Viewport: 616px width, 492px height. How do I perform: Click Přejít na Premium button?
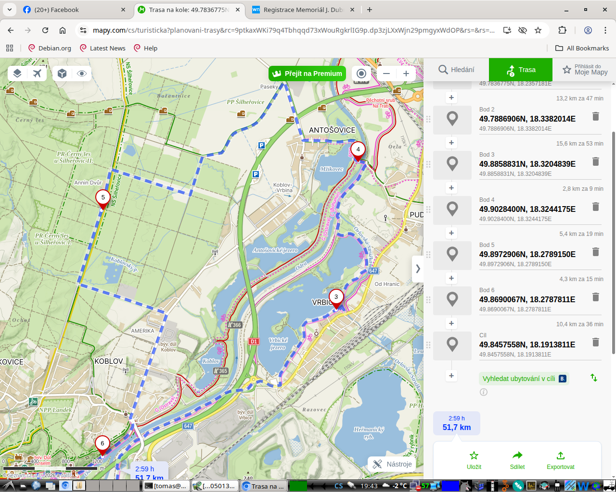(x=307, y=74)
